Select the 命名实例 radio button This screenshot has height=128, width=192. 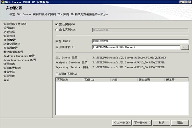pos(57,30)
